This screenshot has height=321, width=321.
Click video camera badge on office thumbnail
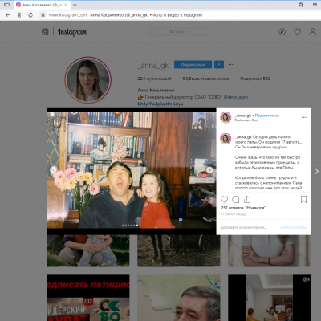(307, 279)
